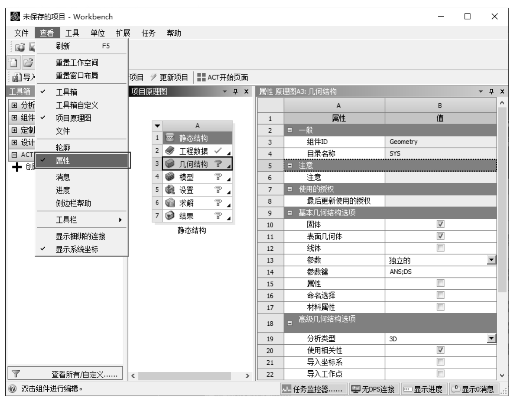Choose 重置工作空间 in the menu
This screenshot has height=400, width=523.
(81, 63)
